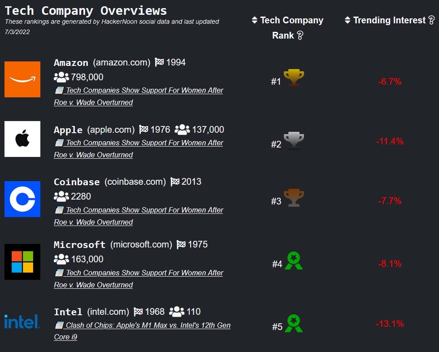Click the silver trophy icon next to #2

click(294, 141)
